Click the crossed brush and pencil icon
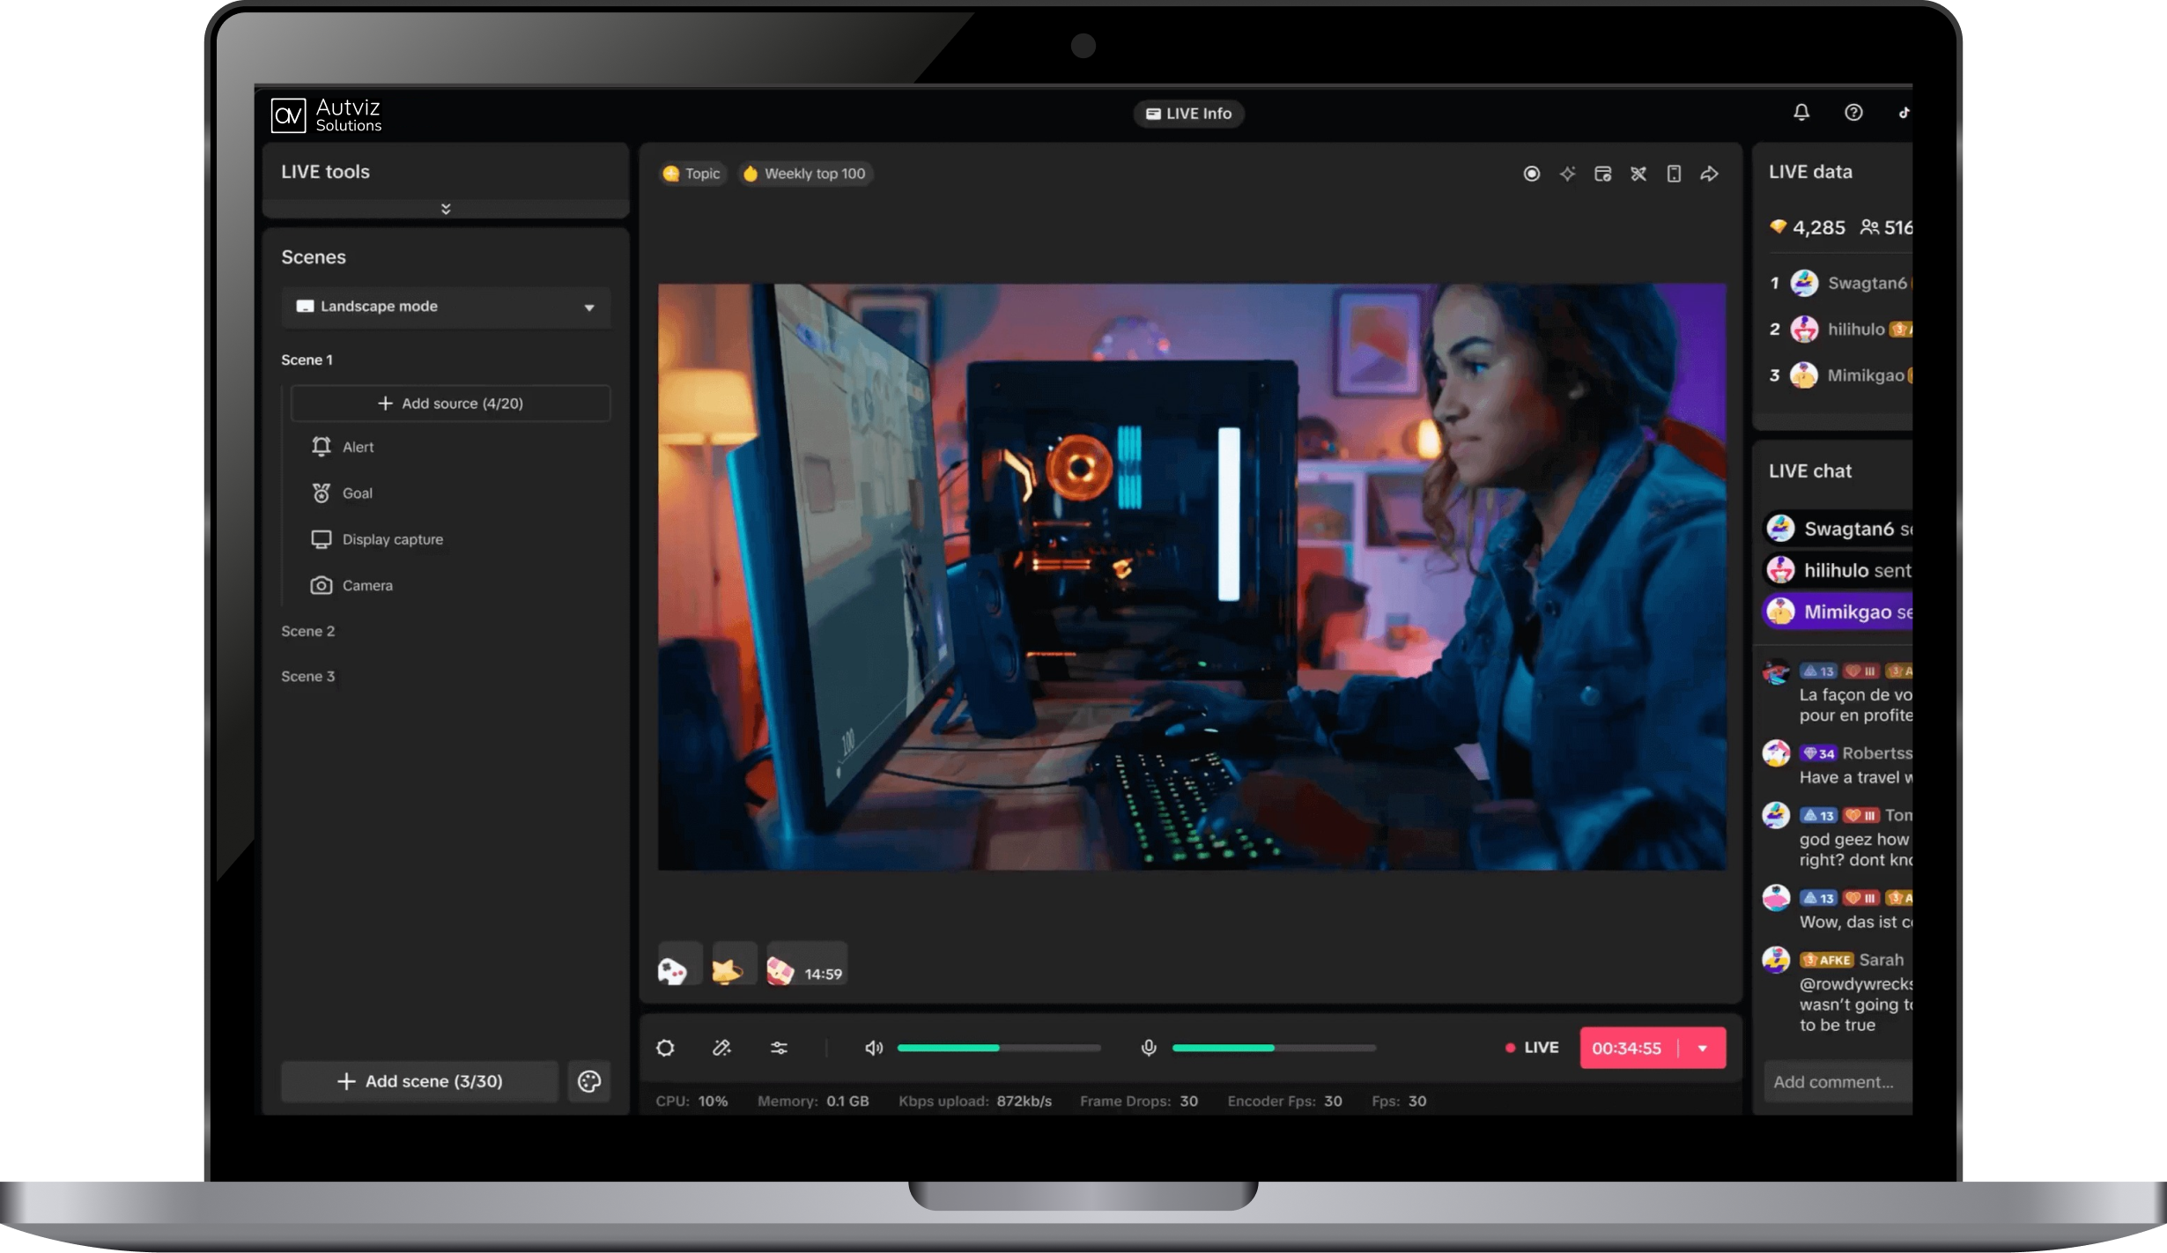Image resolution: width=2167 pixels, height=1253 pixels. (x=1638, y=174)
